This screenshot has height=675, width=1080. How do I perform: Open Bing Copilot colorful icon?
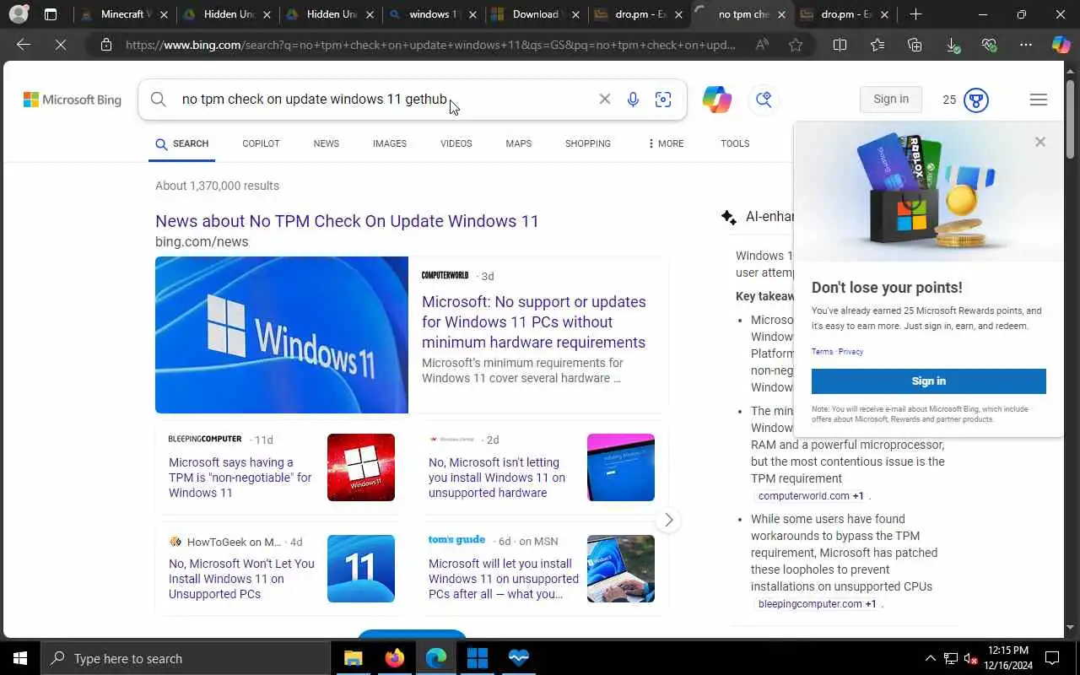click(x=717, y=100)
